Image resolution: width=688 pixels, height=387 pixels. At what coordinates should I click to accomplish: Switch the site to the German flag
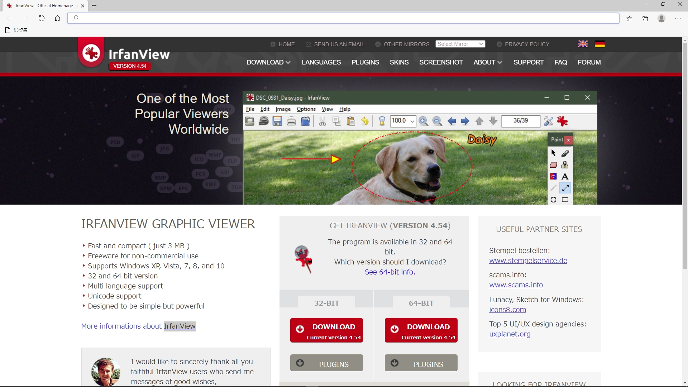[x=599, y=44]
